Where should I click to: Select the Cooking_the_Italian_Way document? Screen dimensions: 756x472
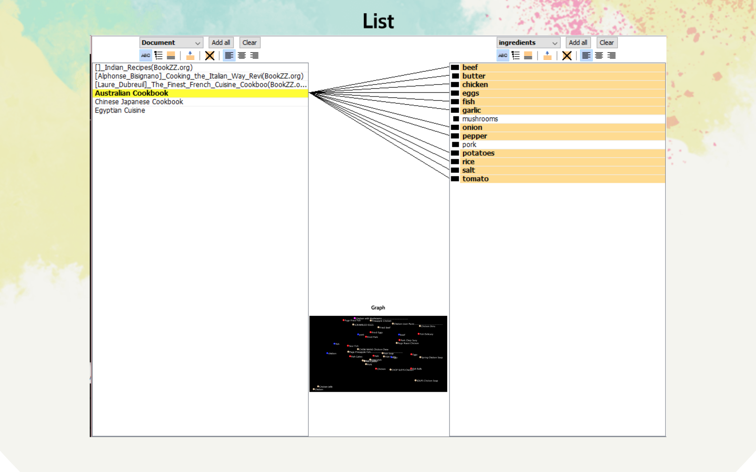tap(200, 76)
